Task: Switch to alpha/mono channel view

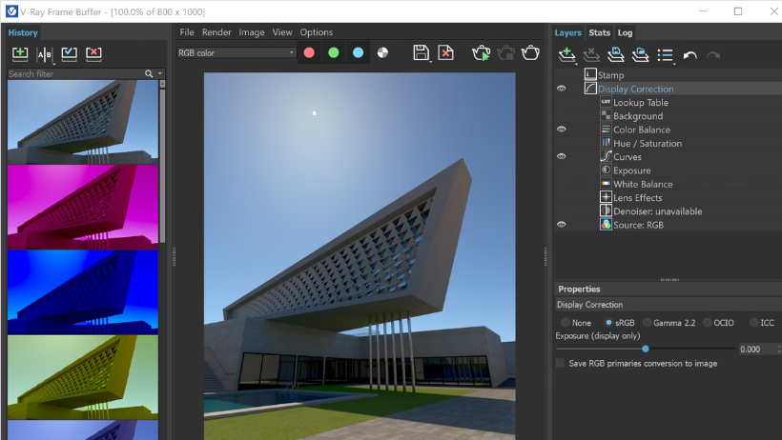Action: pos(382,52)
